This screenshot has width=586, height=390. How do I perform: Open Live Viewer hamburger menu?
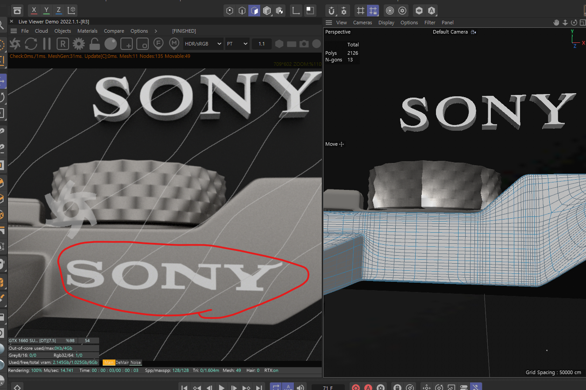pyautogui.click(x=14, y=31)
